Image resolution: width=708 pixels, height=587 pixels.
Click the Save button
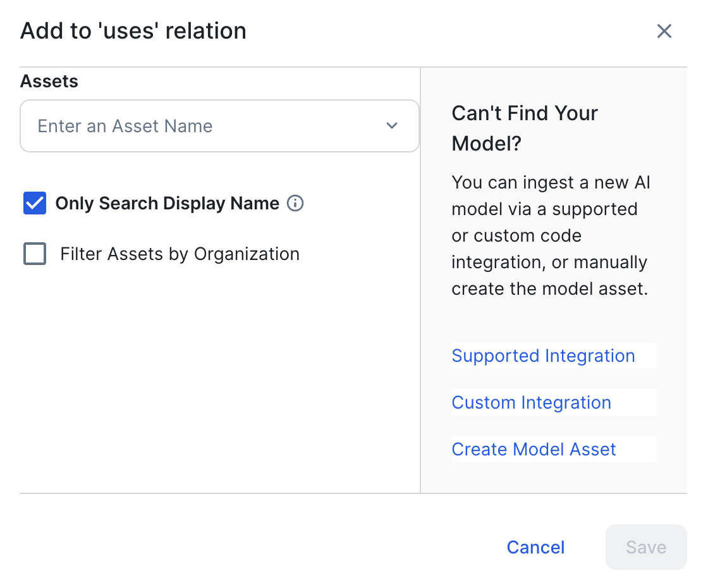645,547
